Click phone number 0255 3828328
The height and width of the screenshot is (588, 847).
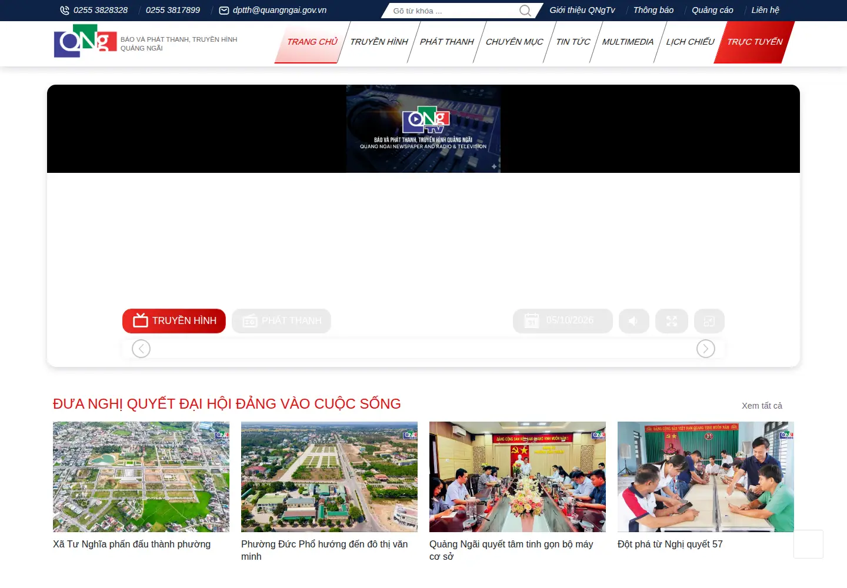(x=101, y=10)
